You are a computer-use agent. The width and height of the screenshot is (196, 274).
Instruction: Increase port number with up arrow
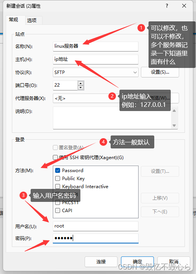click(x=81, y=83)
